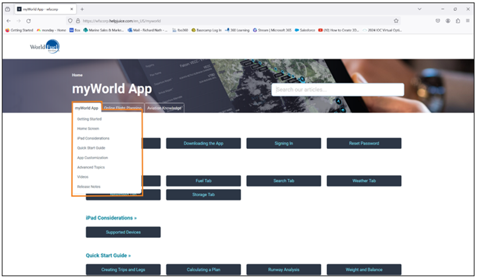The width and height of the screenshot is (477, 278).
Task: Open the Search Tab article
Action: pyautogui.click(x=284, y=181)
